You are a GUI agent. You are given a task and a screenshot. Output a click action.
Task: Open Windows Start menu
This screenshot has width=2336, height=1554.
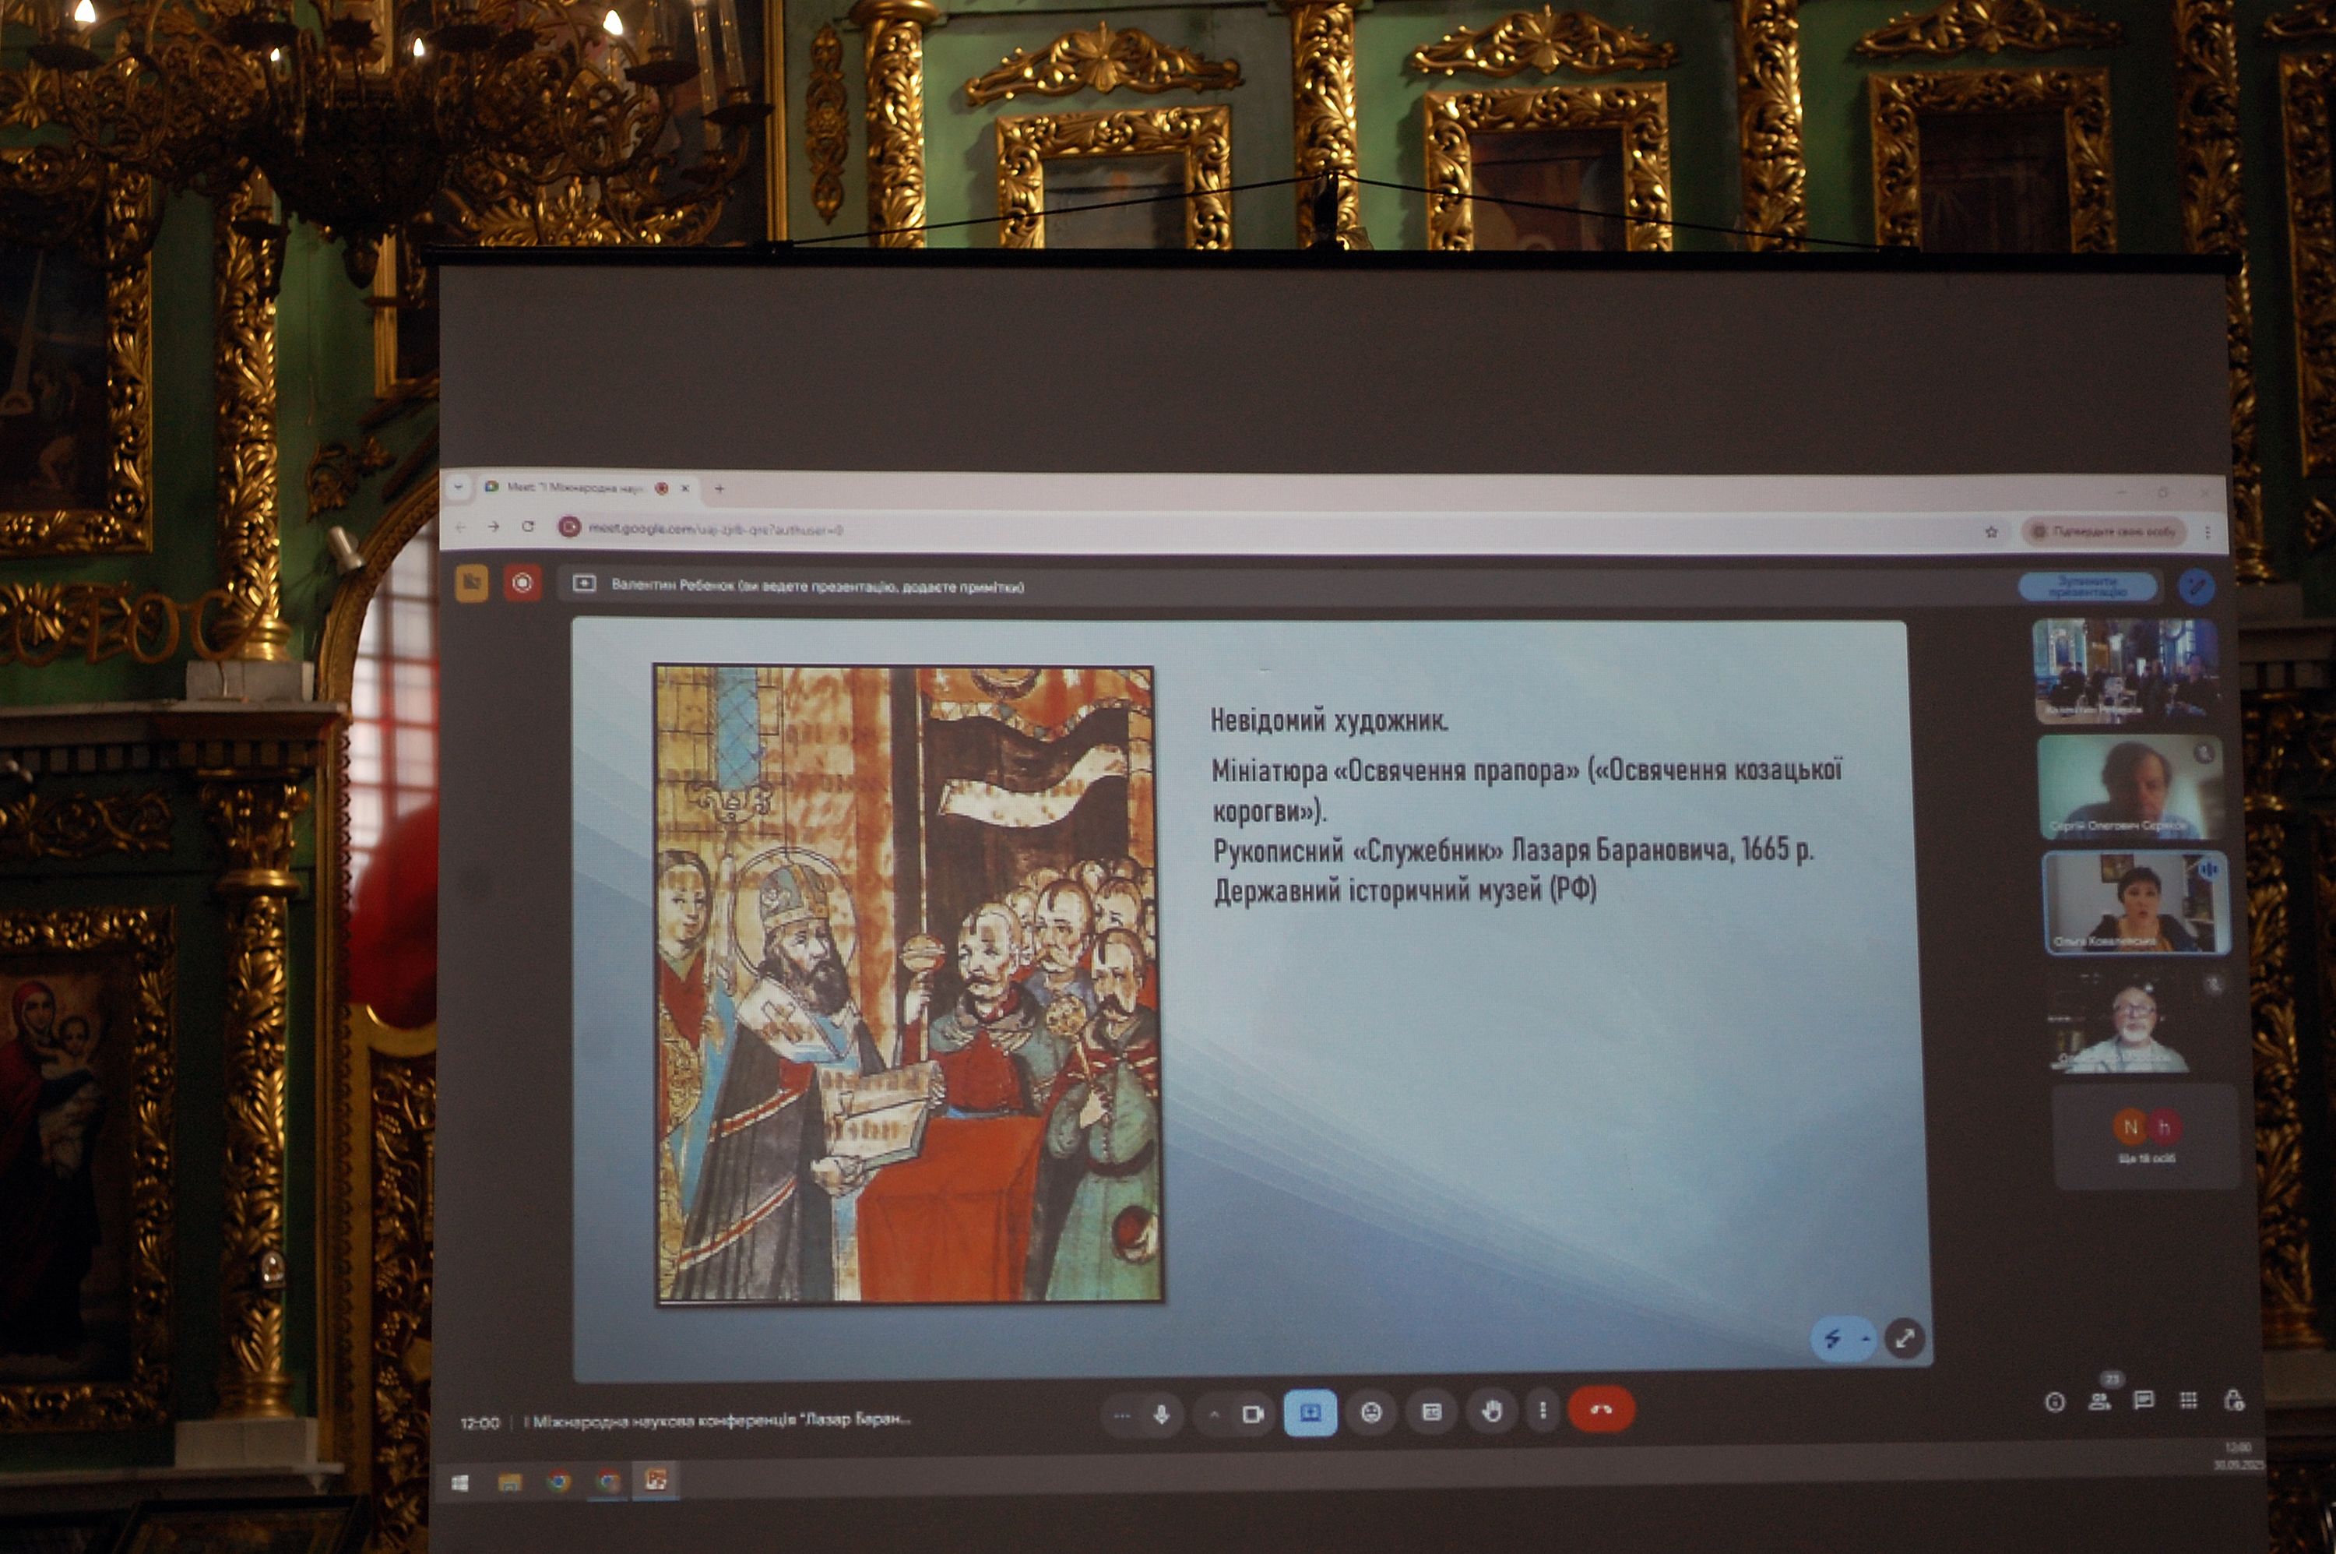coord(459,1484)
